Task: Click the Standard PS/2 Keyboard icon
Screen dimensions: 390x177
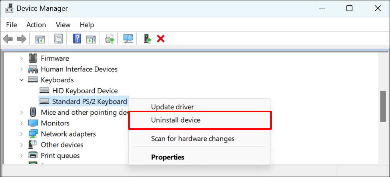Action: click(x=44, y=101)
